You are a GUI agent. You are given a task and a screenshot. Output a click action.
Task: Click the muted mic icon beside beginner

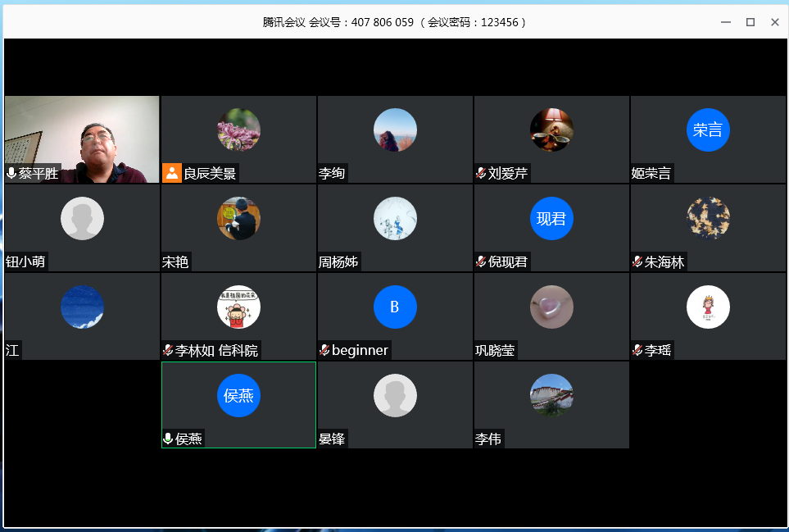pyautogui.click(x=324, y=350)
